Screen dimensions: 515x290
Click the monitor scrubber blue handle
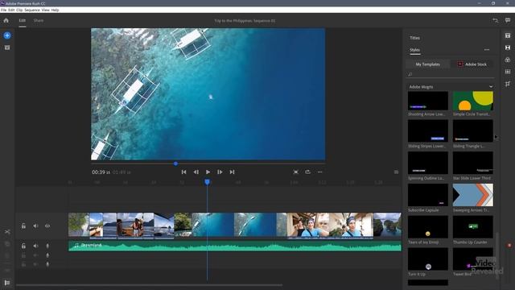(x=175, y=164)
